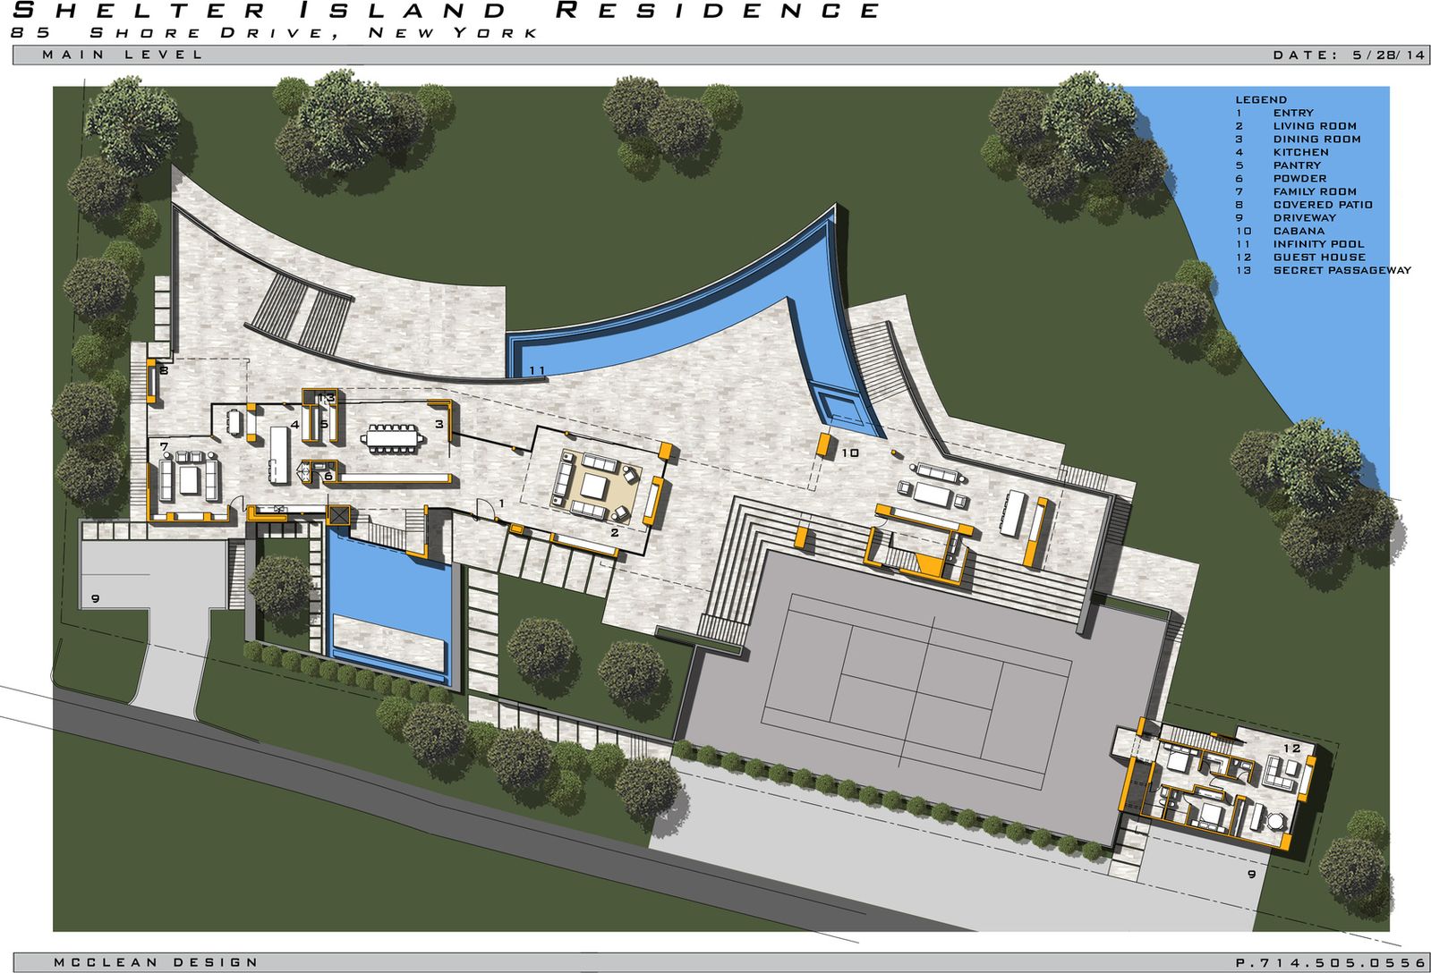Image resolution: width=1431 pixels, height=973 pixels.
Task: Click the number 12 guest house marker
Action: tap(1291, 748)
